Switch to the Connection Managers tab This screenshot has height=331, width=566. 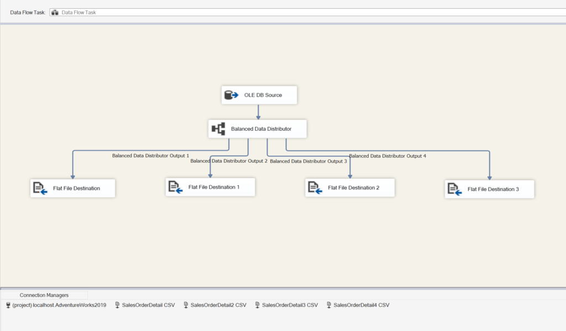[44, 294]
